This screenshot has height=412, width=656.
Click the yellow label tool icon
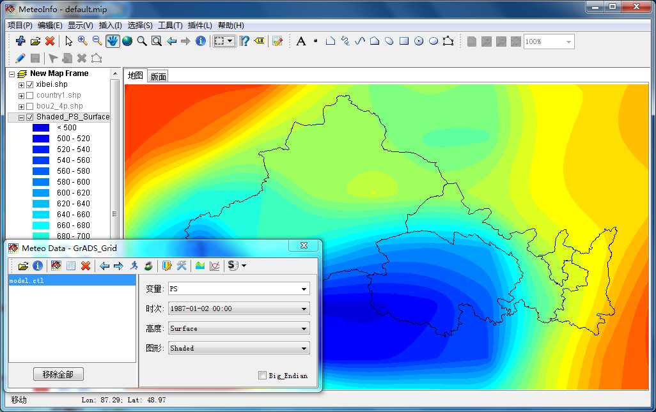click(260, 41)
